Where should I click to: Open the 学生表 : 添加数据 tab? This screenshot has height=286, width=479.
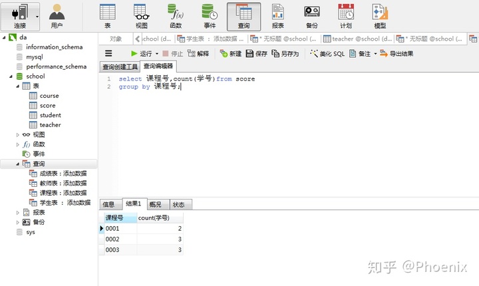[211, 39]
